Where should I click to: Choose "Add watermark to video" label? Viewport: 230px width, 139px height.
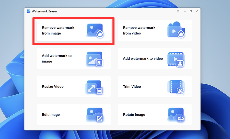143,58
